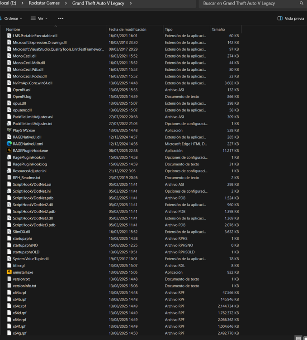
Task: Toggle the Vista previa pane
Action: [x=291, y=19]
